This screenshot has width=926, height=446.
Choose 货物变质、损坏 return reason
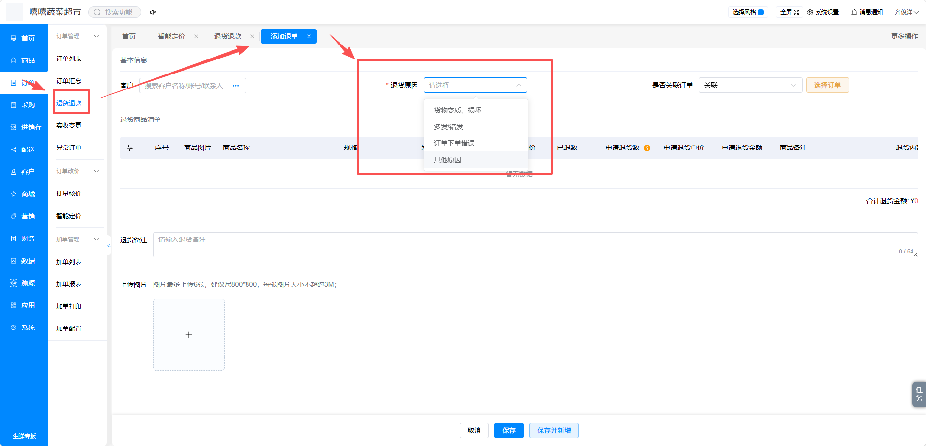pyautogui.click(x=476, y=110)
